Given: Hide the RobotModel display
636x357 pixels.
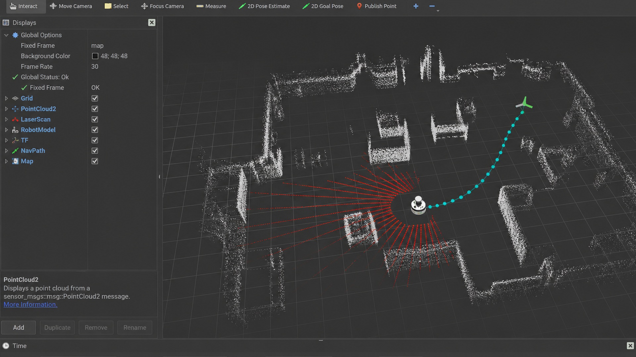Looking at the screenshot, I should pos(95,130).
